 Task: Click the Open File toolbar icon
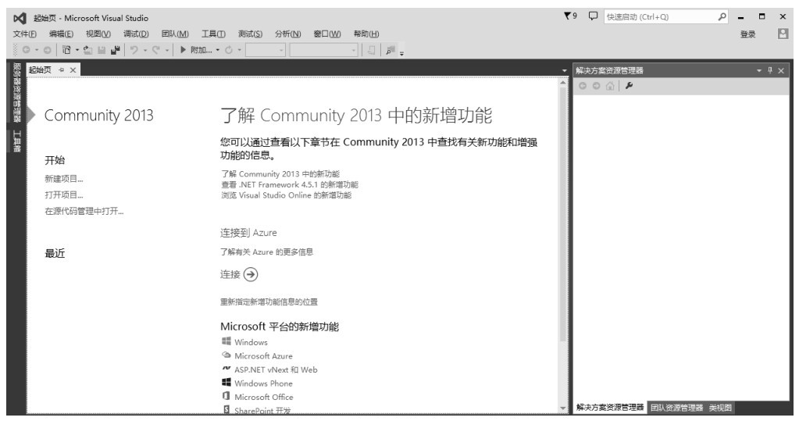[x=87, y=50]
